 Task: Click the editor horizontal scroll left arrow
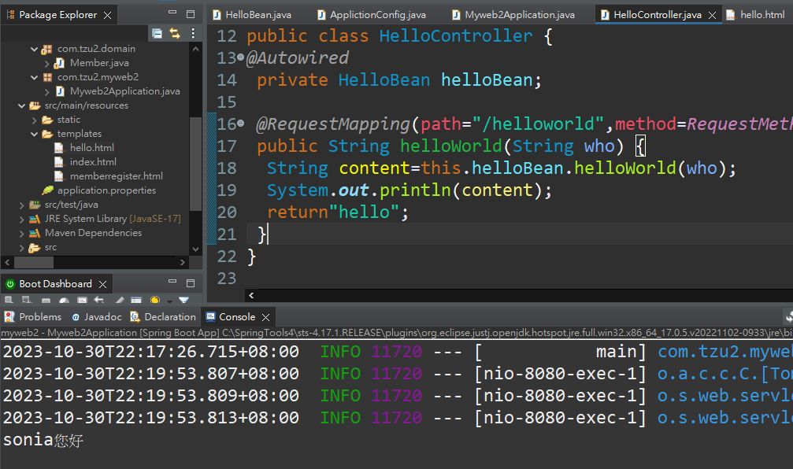[x=251, y=295]
